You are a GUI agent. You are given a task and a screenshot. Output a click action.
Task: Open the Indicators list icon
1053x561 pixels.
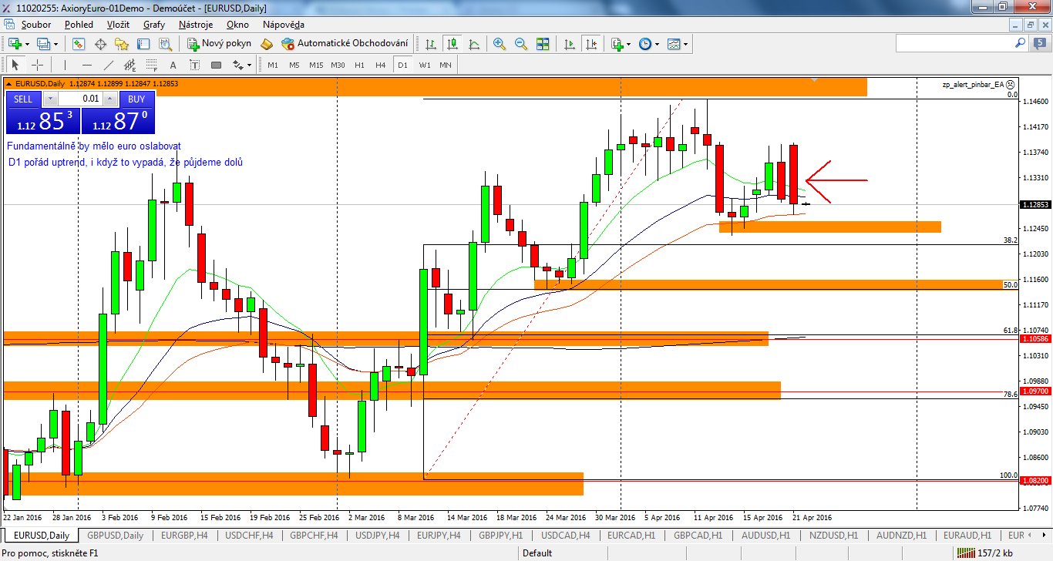617,44
